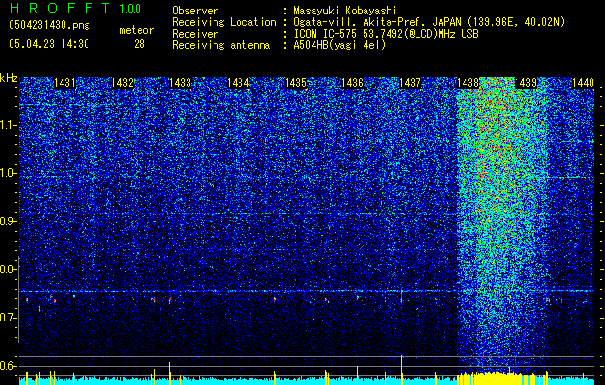Image resolution: width=605 pixels, height=385 pixels.
Task: Click the version number 1.0.0
Action: tap(130, 9)
